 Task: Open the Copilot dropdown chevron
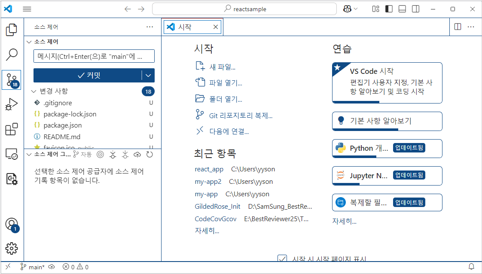(356, 9)
